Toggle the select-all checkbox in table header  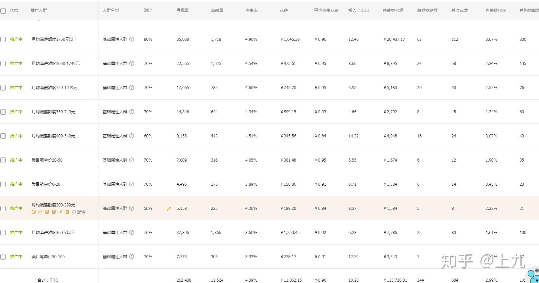[3, 11]
